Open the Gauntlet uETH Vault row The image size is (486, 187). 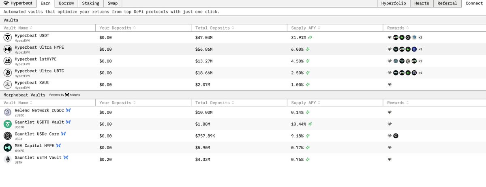pos(243,159)
